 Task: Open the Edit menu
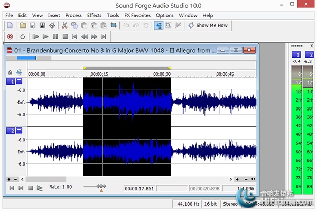pyautogui.click(x=22, y=15)
